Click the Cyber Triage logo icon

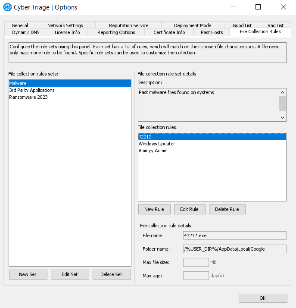tap(7, 7)
